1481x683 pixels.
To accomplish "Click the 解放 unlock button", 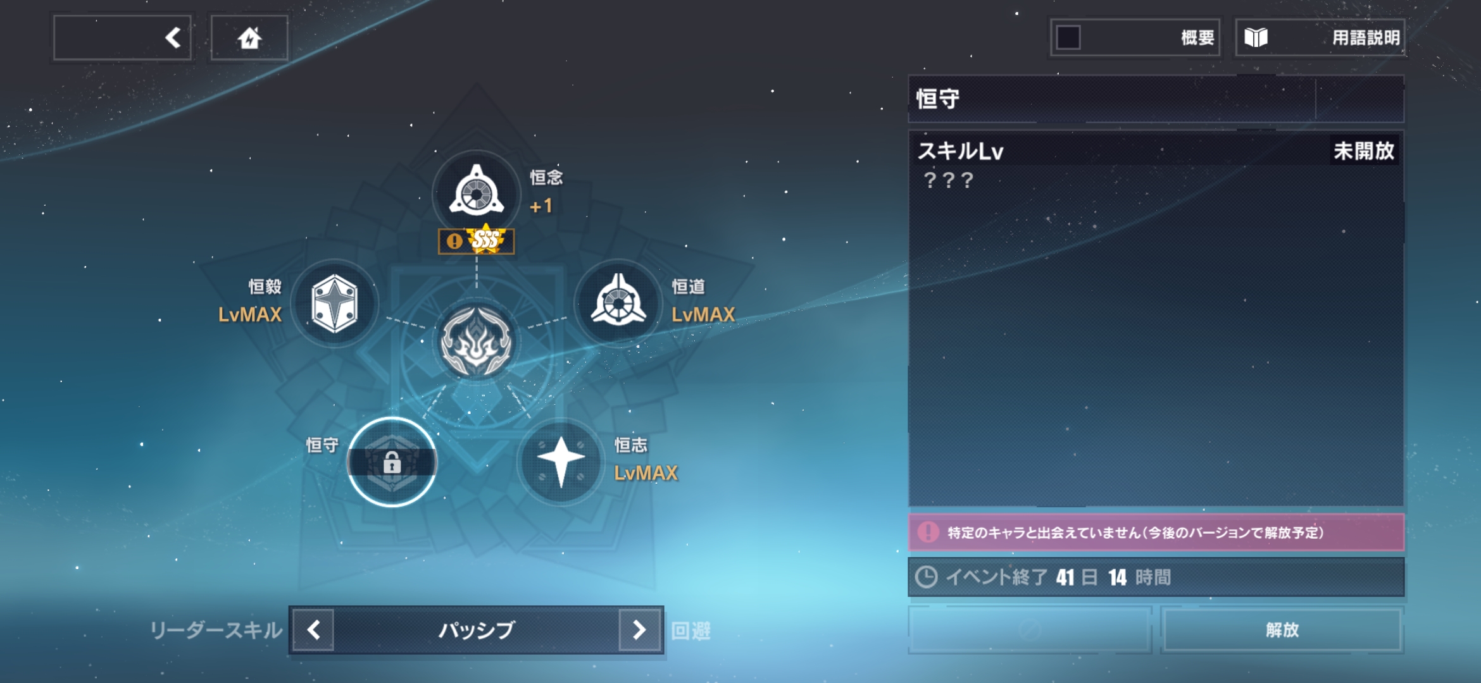I will pyautogui.click(x=1282, y=630).
